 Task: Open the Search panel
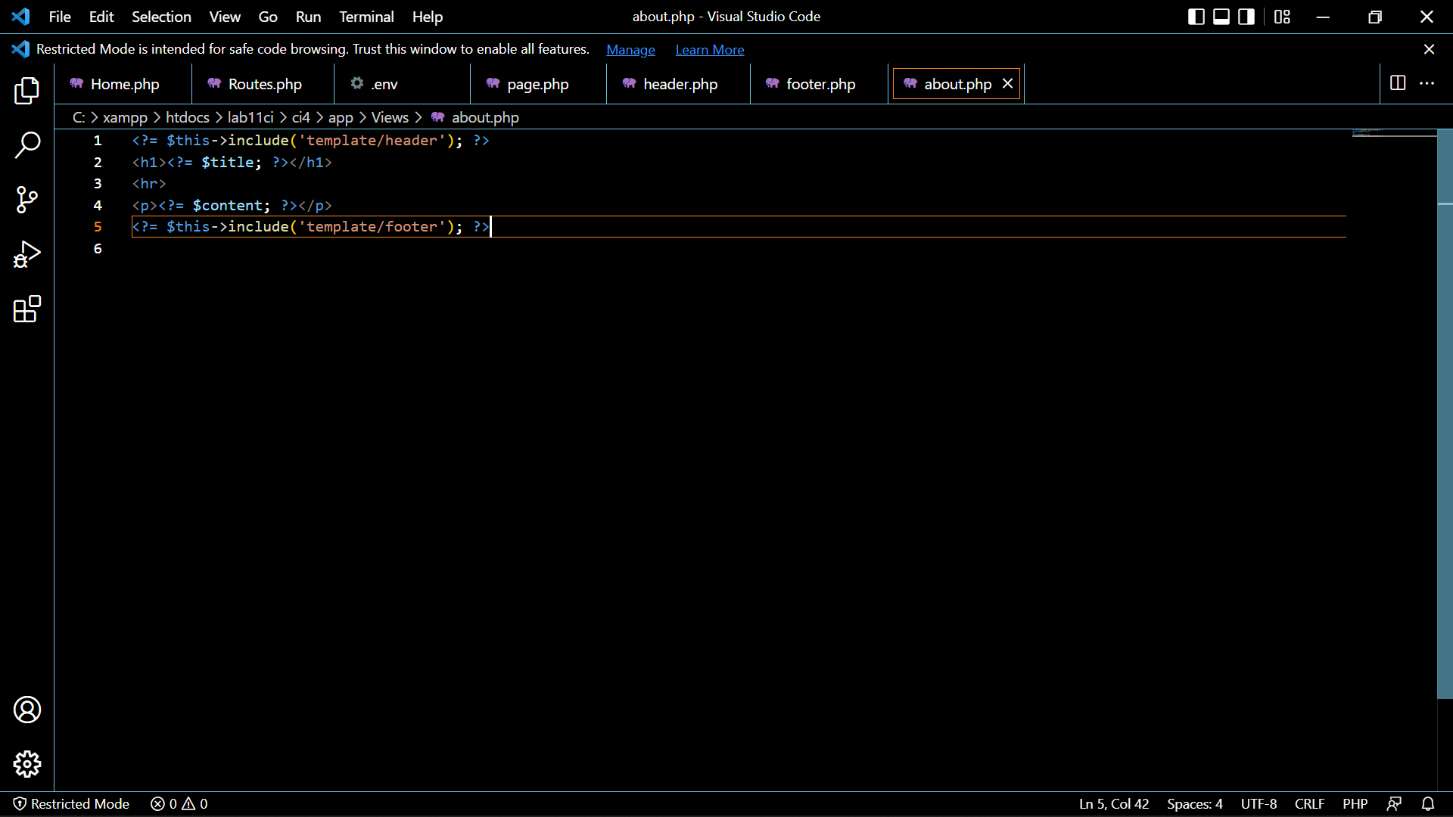[26, 145]
